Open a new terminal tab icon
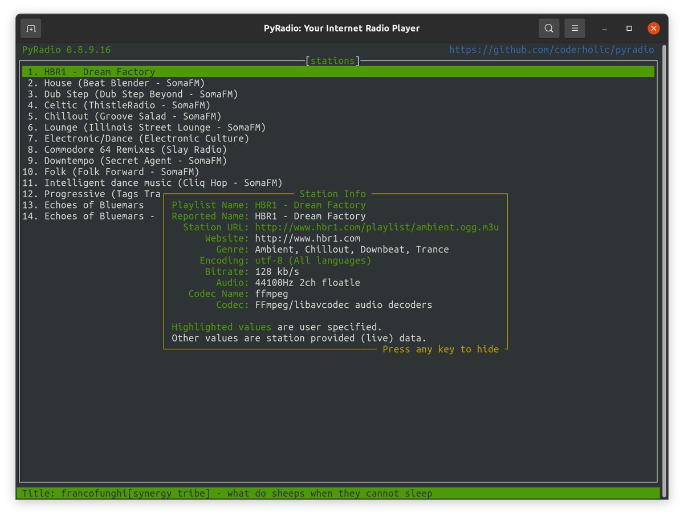 pyautogui.click(x=31, y=29)
